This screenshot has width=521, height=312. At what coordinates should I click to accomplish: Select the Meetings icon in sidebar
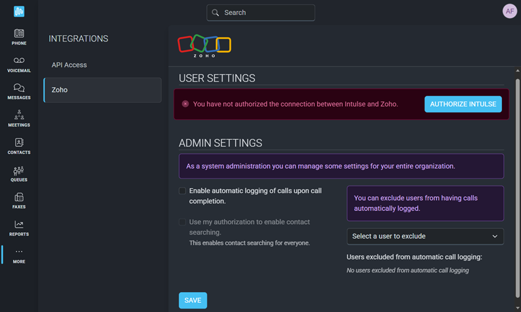point(19,115)
